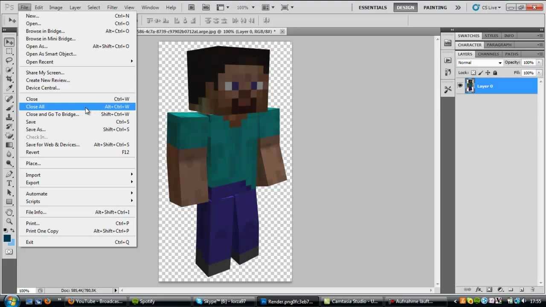Select the Pen tool
546x307 pixels.
[x=9, y=174]
